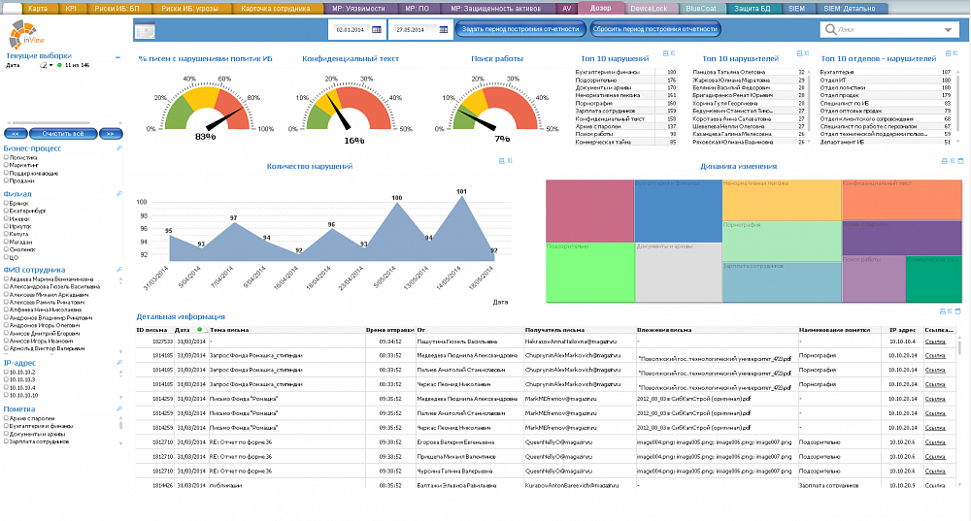
Task: Open the start date calendar picker icon
Action: [x=377, y=30]
